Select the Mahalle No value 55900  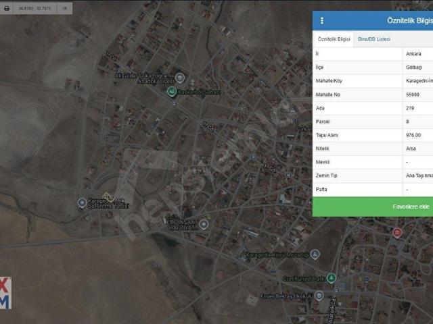pos(413,94)
